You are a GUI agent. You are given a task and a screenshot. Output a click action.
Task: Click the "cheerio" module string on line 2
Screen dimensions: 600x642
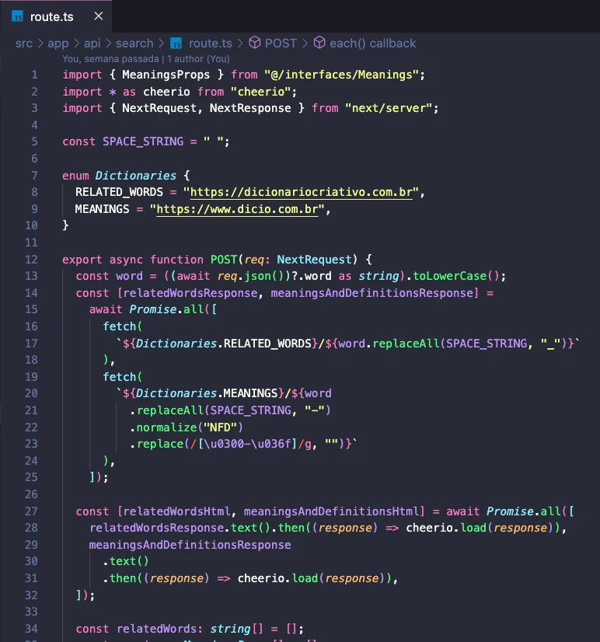(x=261, y=91)
